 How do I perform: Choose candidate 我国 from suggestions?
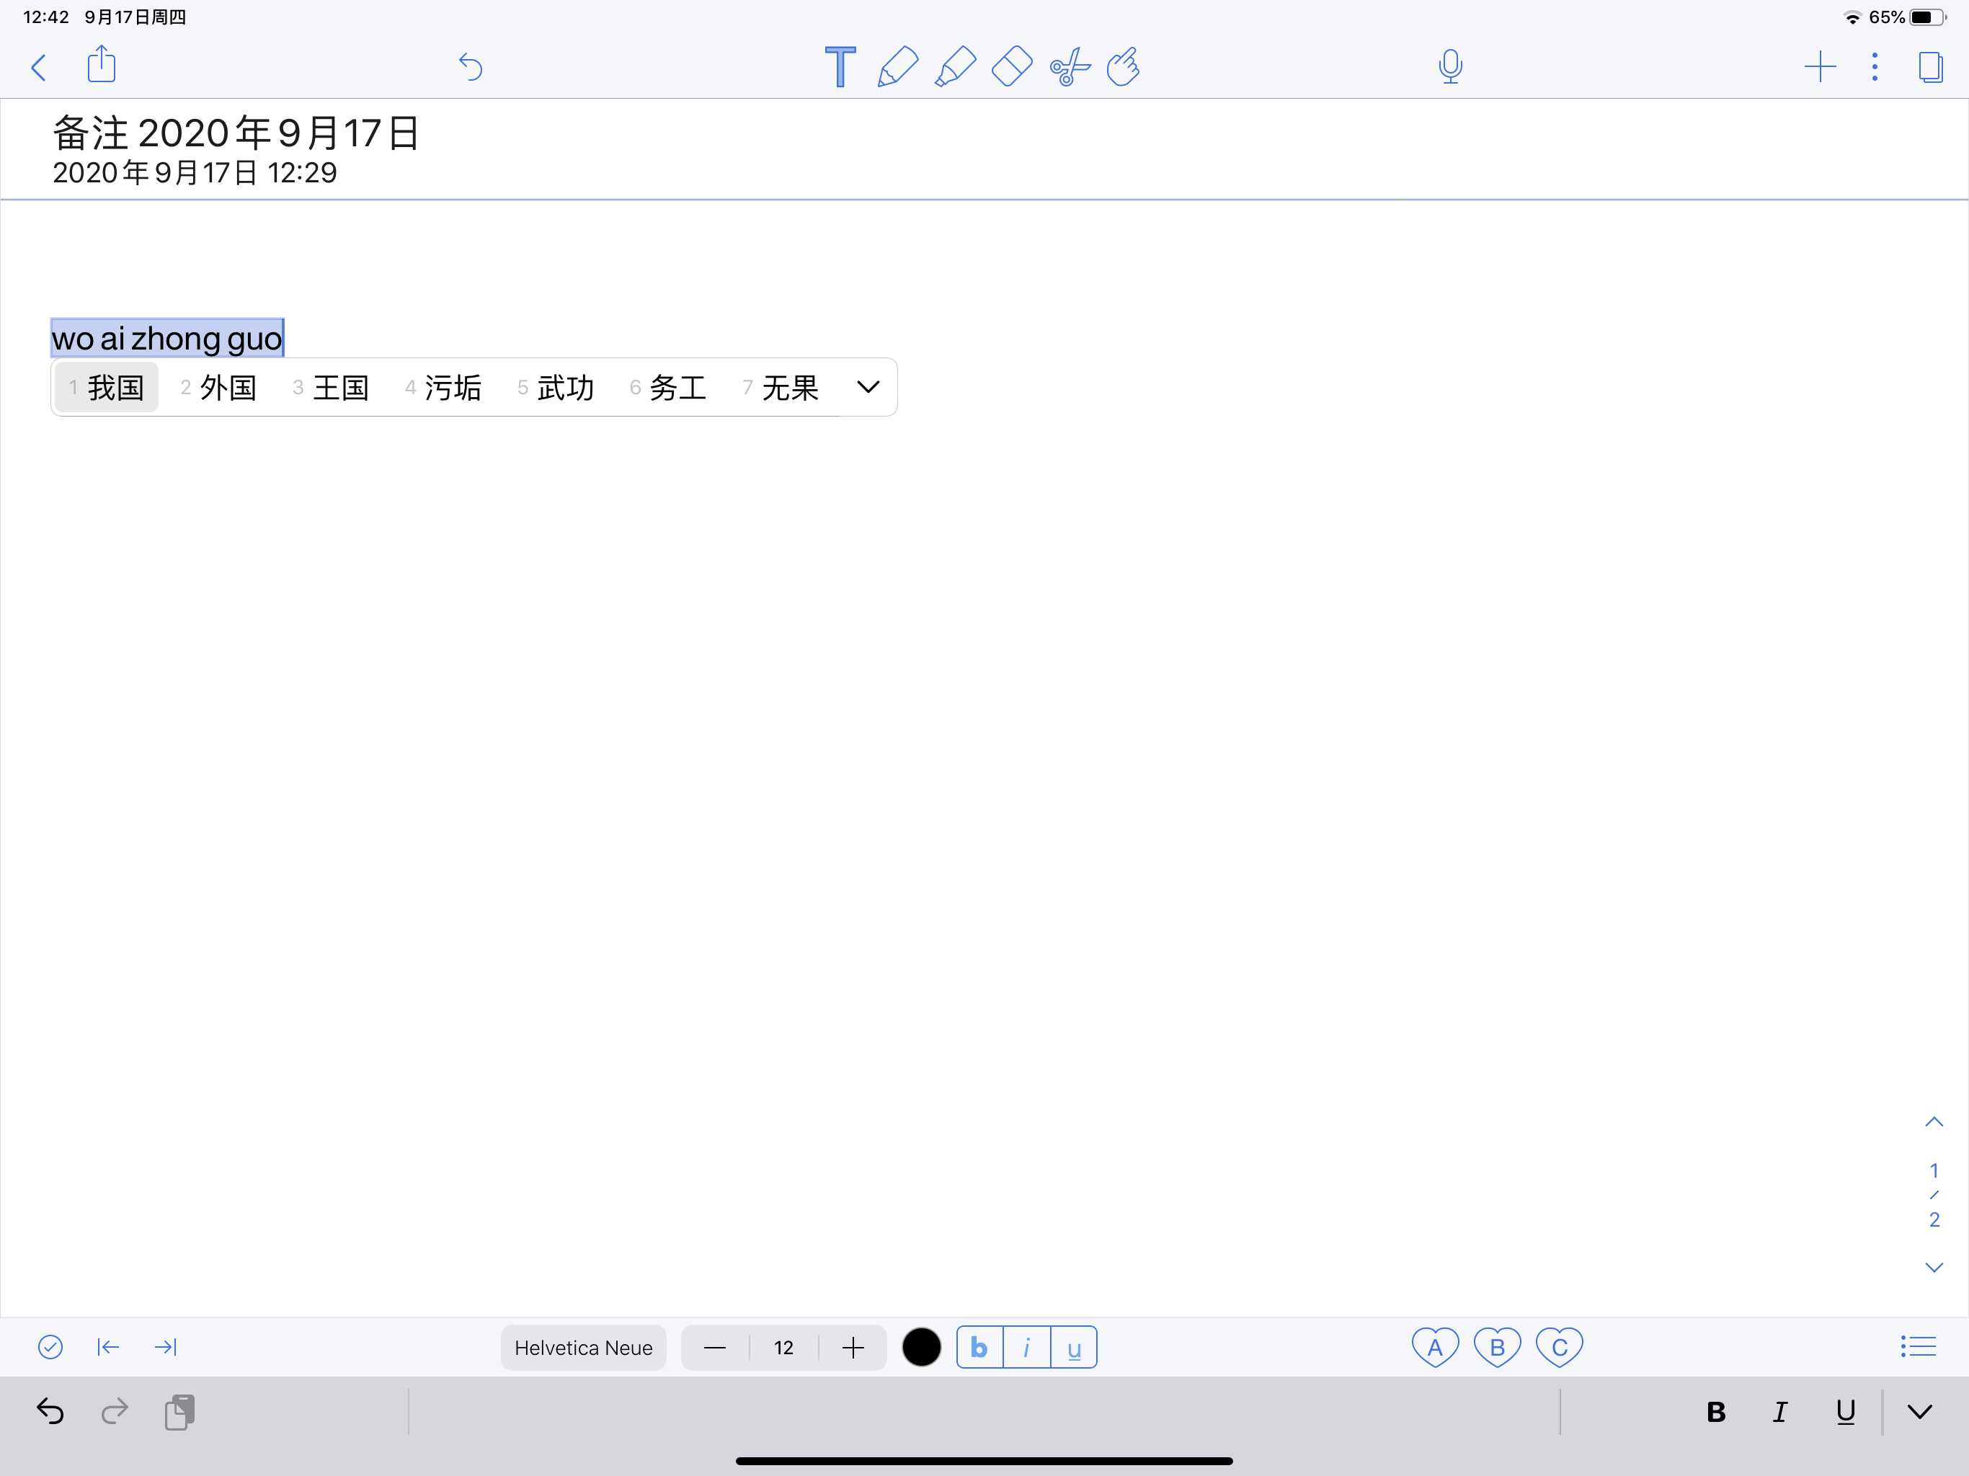click(107, 387)
